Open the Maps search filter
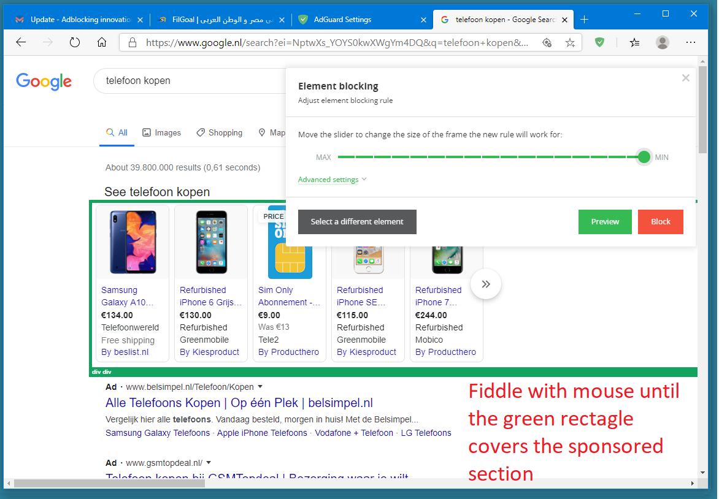The image size is (719, 499). (x=272, y=133)
